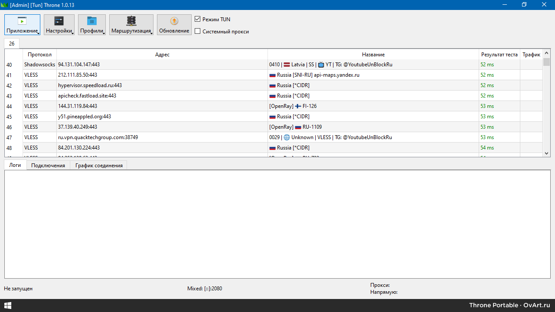Click the profile tab labeled 26

point(12,43)
